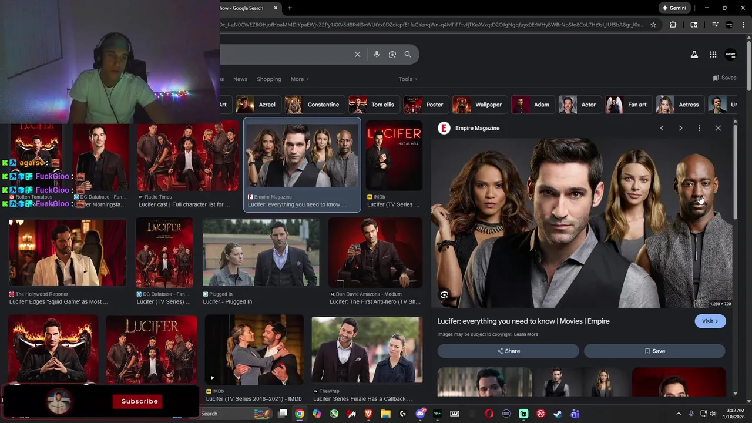752x423 pixels.
Task: Open Google Lens image search icon
Action: click(392, 54)
